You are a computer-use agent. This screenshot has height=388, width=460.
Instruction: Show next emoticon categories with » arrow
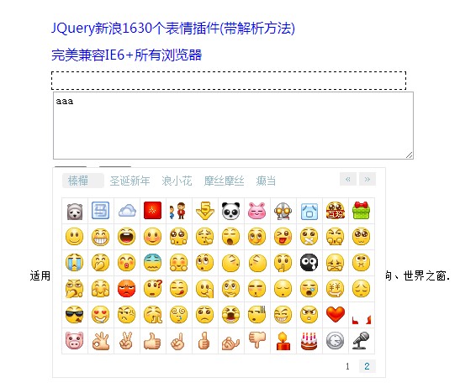tap(367, 179)
